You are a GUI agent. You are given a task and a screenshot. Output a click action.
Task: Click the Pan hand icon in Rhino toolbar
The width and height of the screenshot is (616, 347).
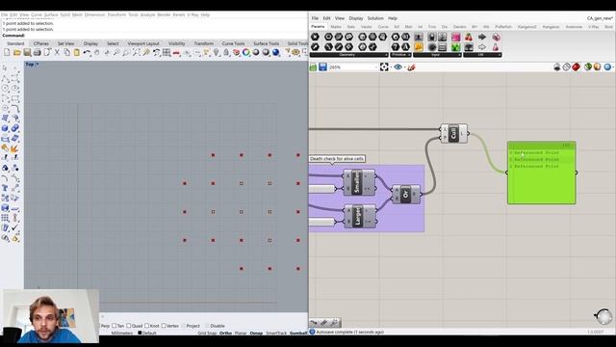click(x=96, y=52)
